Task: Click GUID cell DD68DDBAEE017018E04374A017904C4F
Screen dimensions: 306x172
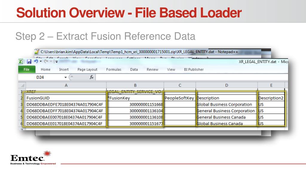Action: pos(66,124)
